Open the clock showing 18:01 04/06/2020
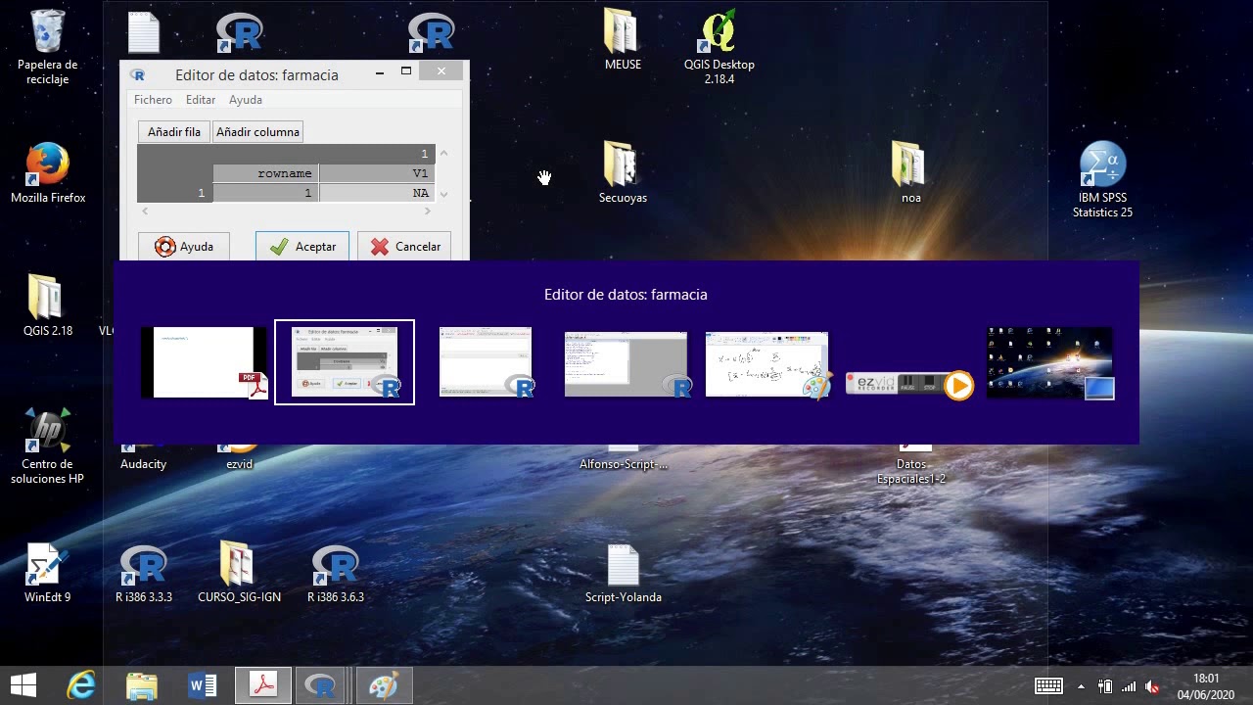The height and width of the screenshot is (705, 1253). 1206,686
